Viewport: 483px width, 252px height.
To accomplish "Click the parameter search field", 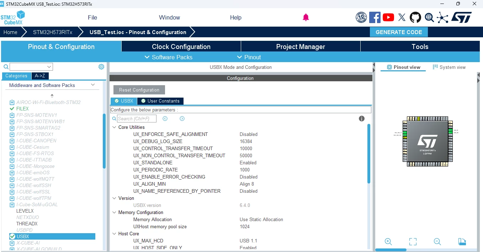I will coord(137,119).
